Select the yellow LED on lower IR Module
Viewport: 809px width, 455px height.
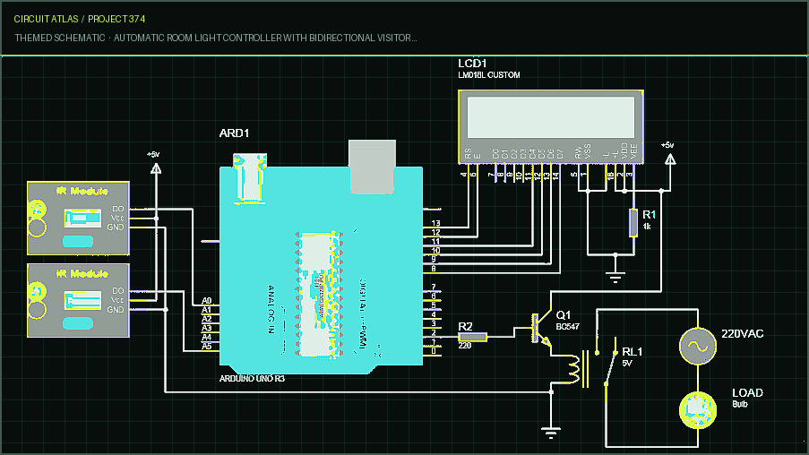pos(37,291)
